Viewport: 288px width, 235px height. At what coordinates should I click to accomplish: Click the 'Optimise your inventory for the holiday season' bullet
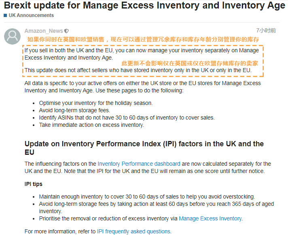(x=96, y=103)
